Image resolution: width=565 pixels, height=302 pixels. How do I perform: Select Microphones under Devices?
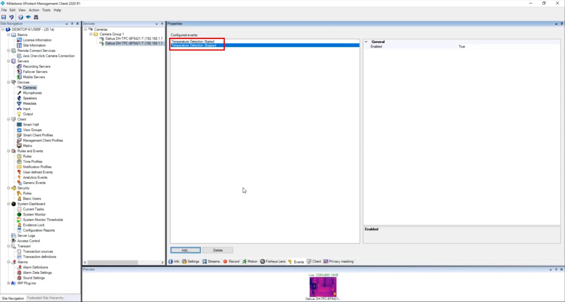click(x=32, y=93)
